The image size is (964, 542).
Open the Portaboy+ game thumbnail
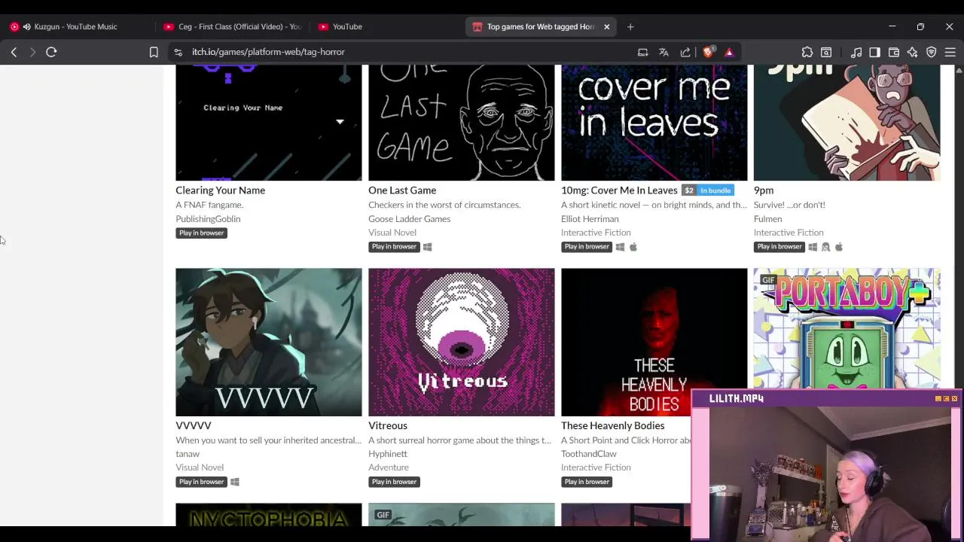point(847,328)
